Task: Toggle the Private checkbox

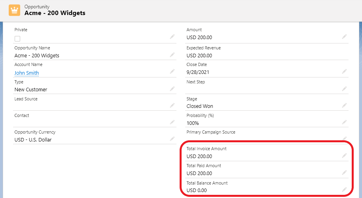Action: pyautogui.click(x=17, y=39)
